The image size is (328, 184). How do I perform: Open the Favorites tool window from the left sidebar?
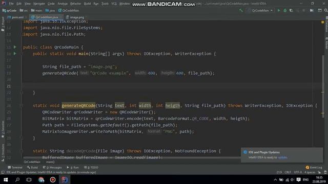click(x=3, y=129)
